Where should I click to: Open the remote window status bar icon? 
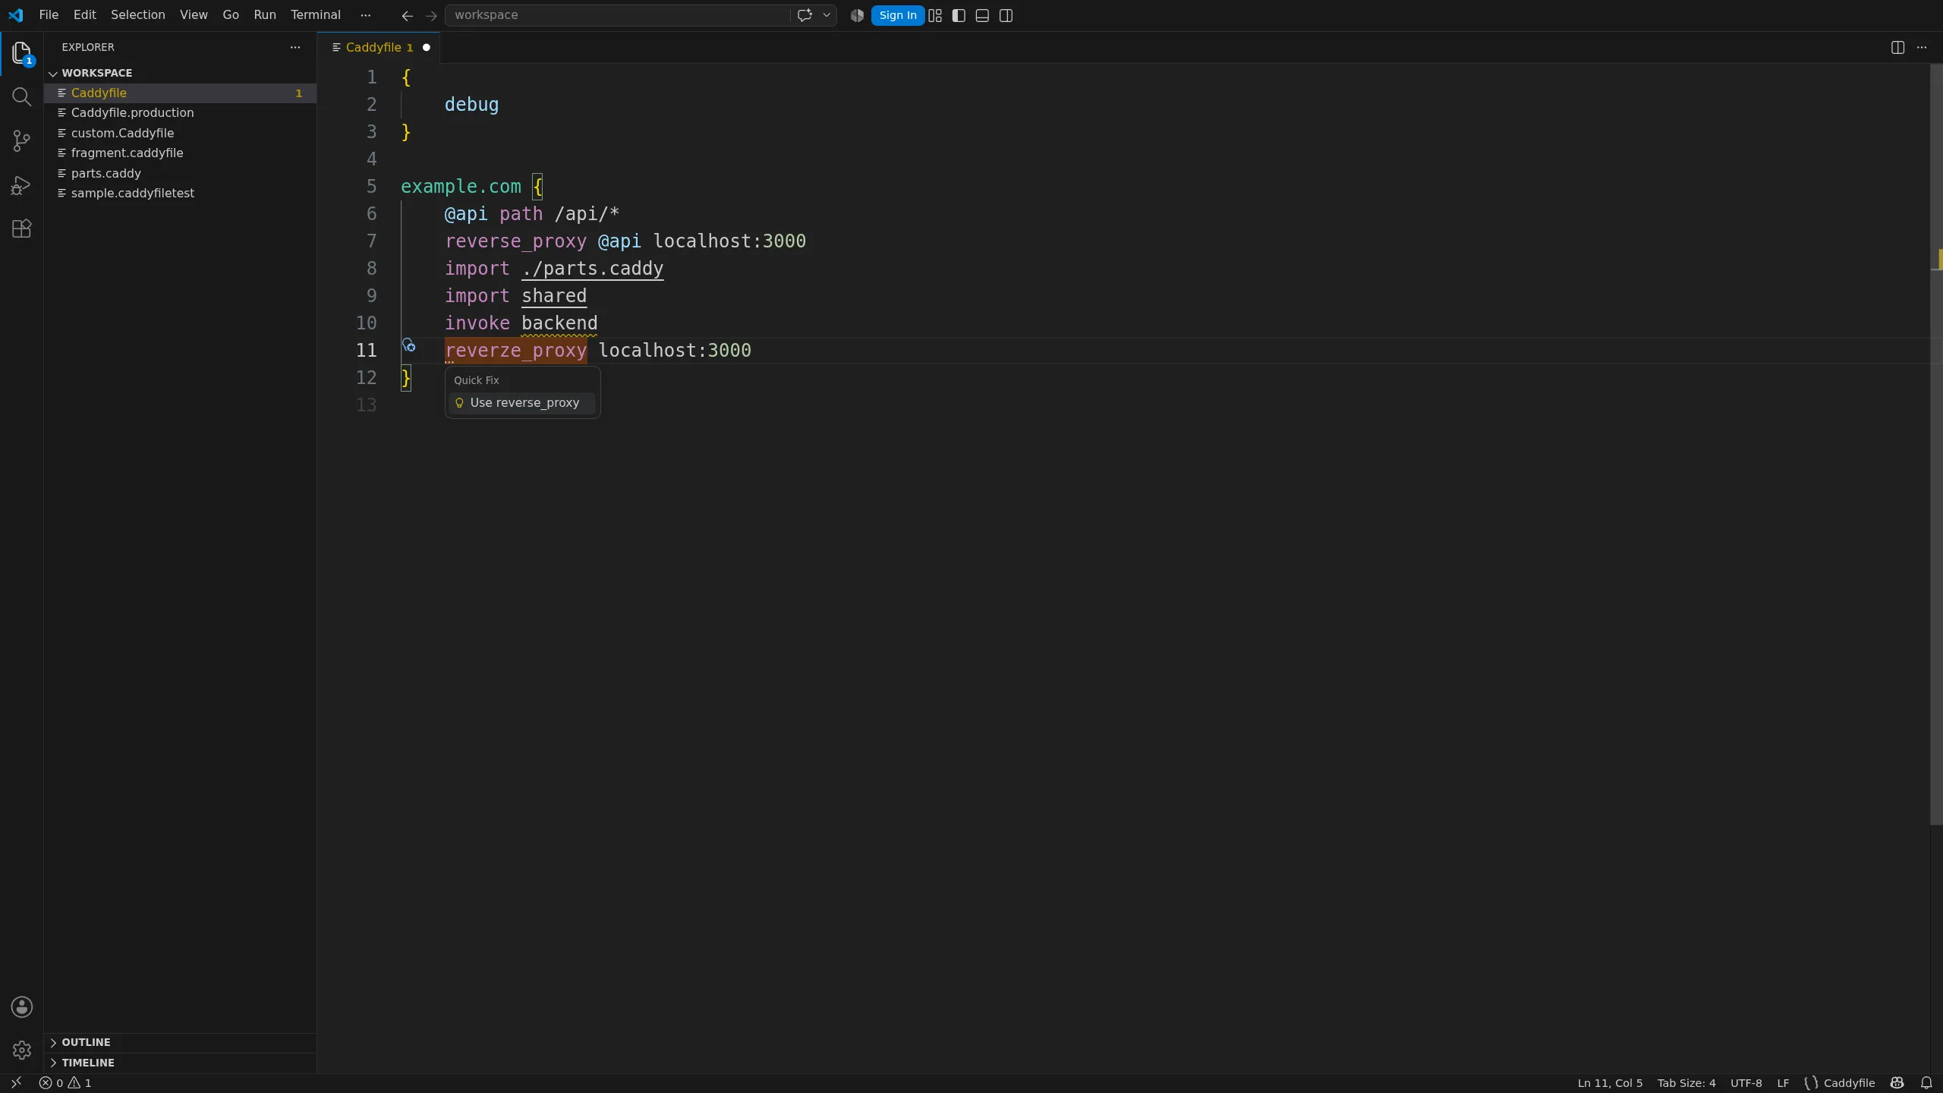click(x=16, y=1083)
